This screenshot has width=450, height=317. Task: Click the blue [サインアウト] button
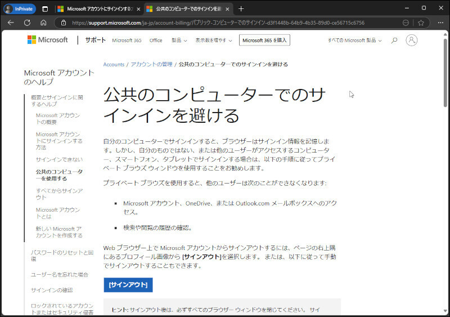[x=128, y=285]
